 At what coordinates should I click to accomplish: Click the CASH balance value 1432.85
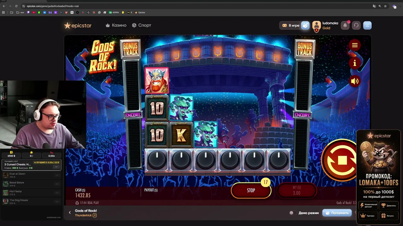pyautogui.click(x=83, y=196)
